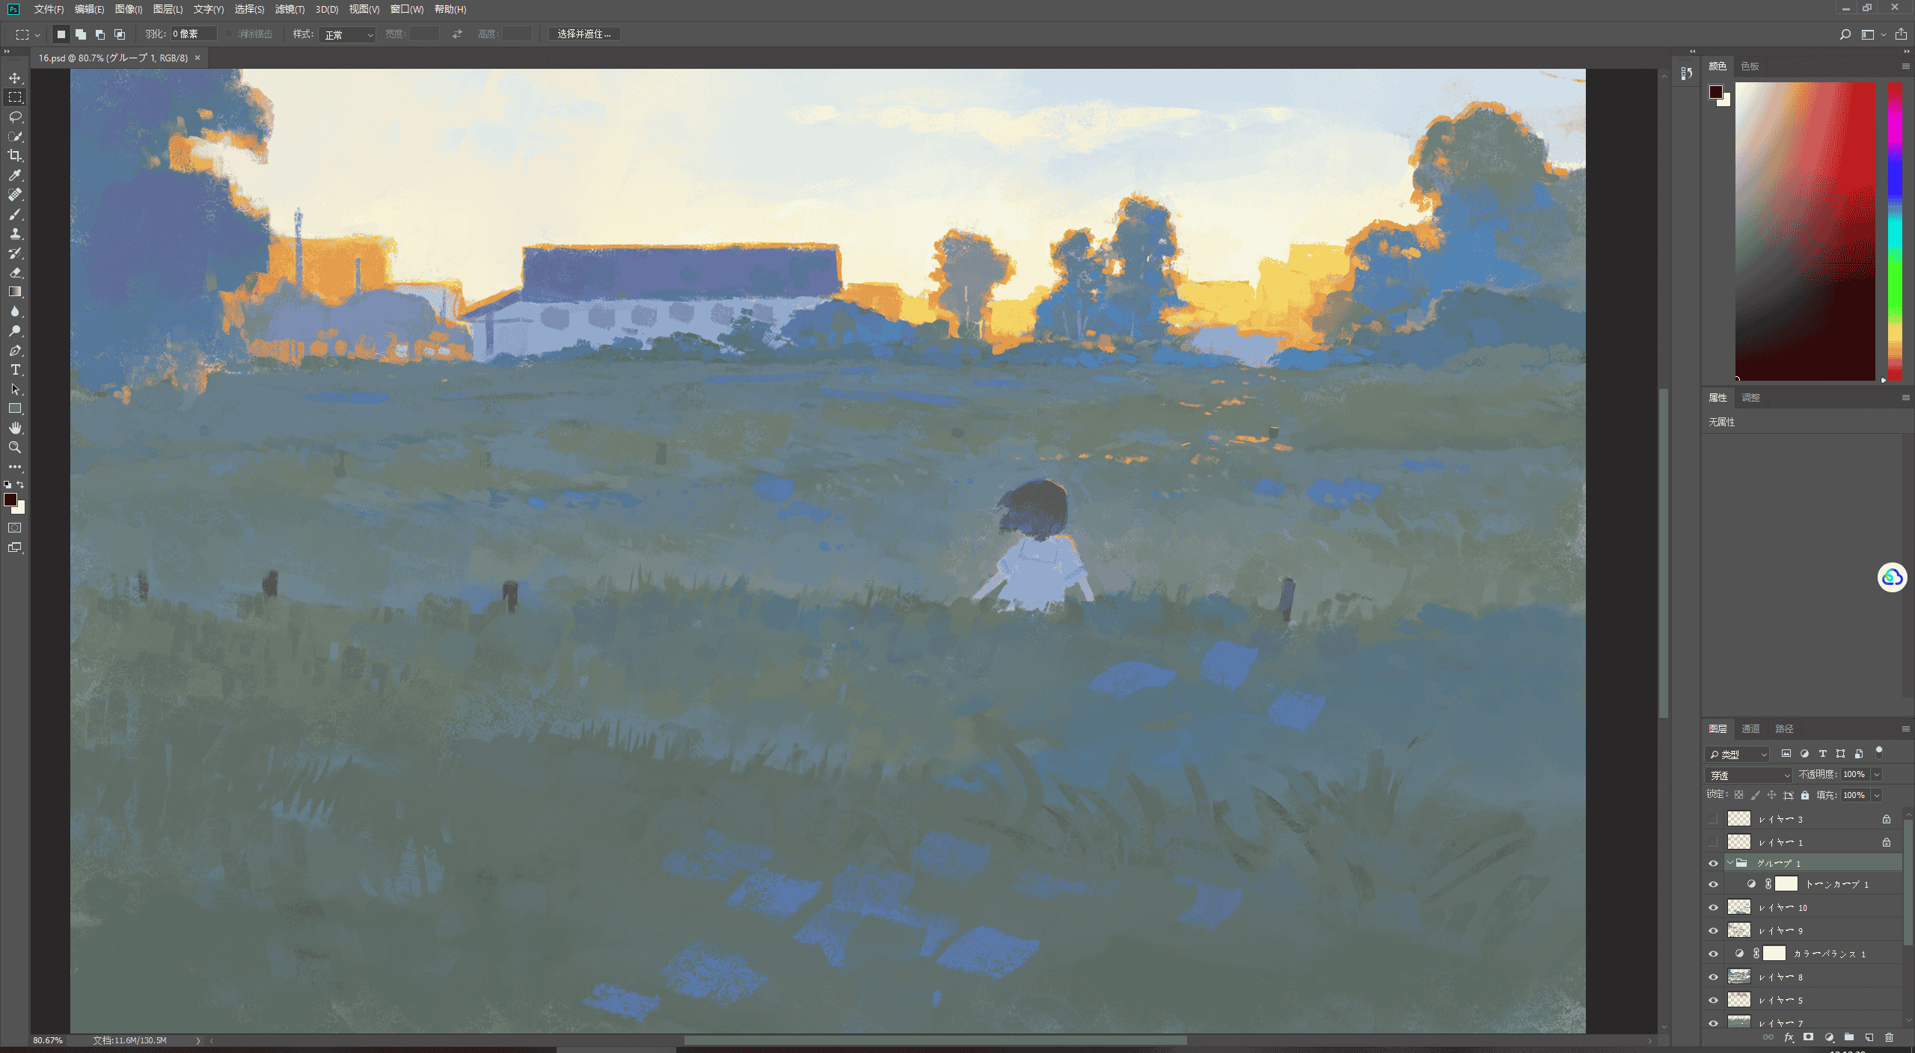Select the Eraser tool
1915x1053 pixels.
(15, 272)
